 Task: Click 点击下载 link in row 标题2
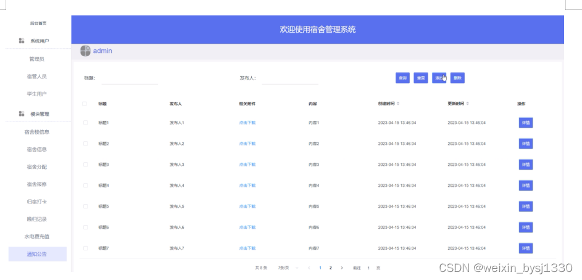[247, 144]
